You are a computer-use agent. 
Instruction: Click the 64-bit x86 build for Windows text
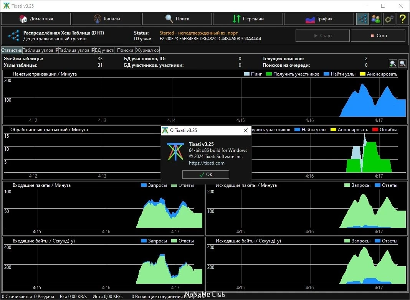tap(218, 150)
